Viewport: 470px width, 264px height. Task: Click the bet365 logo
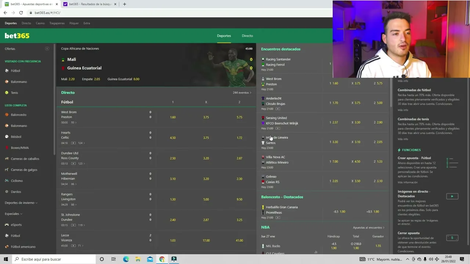tap(17, 36)
